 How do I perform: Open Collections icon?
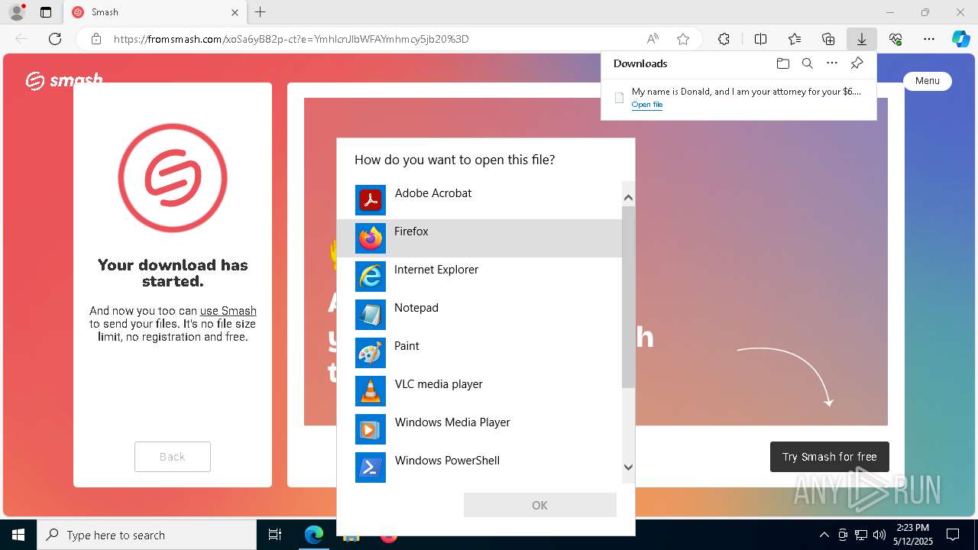click(x=828, y=39)
